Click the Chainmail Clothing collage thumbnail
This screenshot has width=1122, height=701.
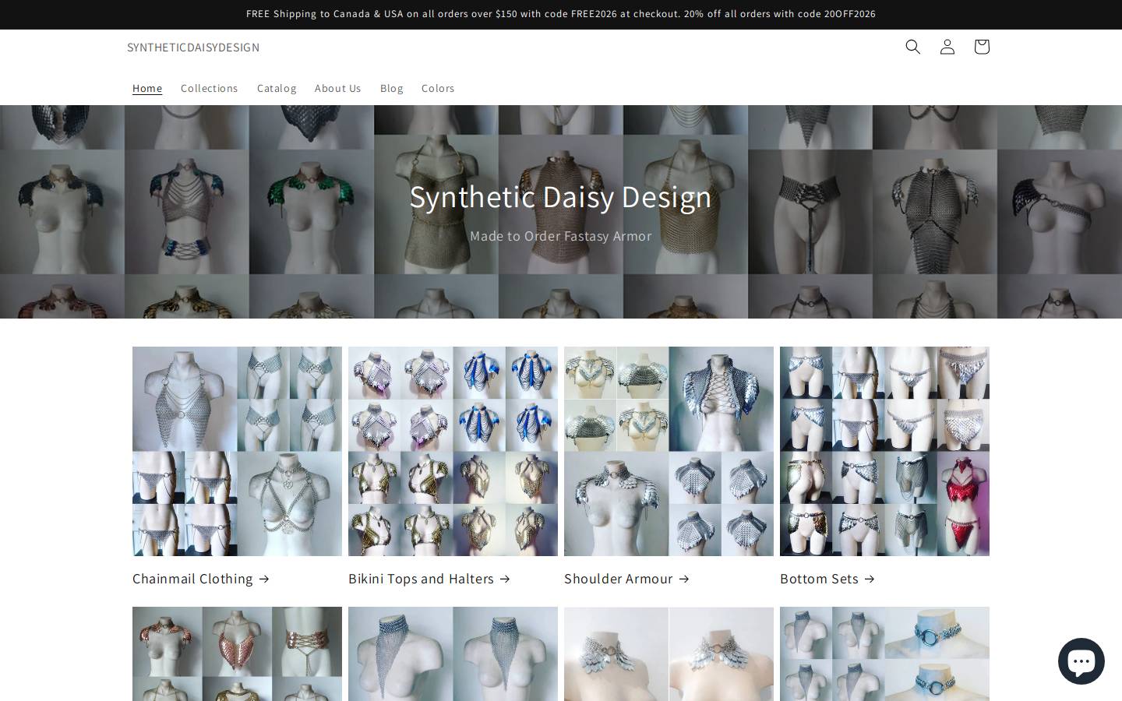click(x=237, y=451)
